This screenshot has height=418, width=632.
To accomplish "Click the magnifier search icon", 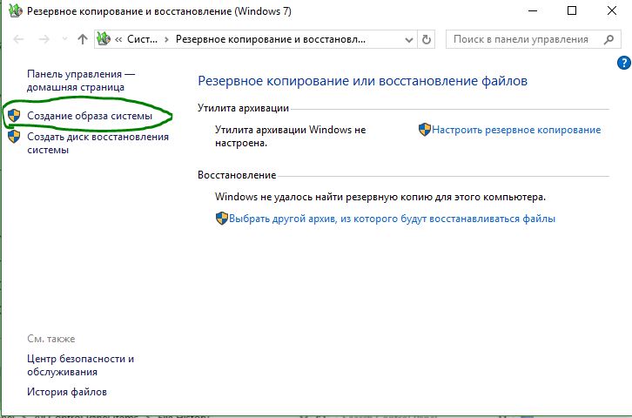I will tap(608, 39).
